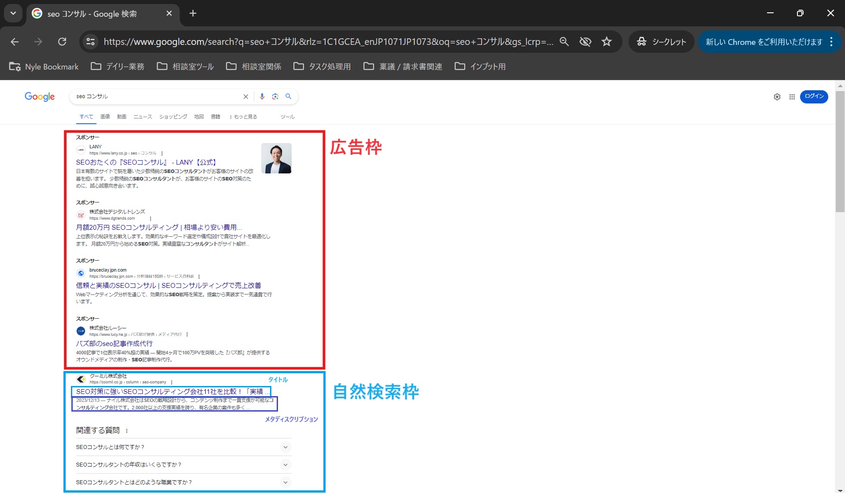Switch to 画像 tab
The height and width of the screenshot is (493, 845).
click(x=105, y=117)
